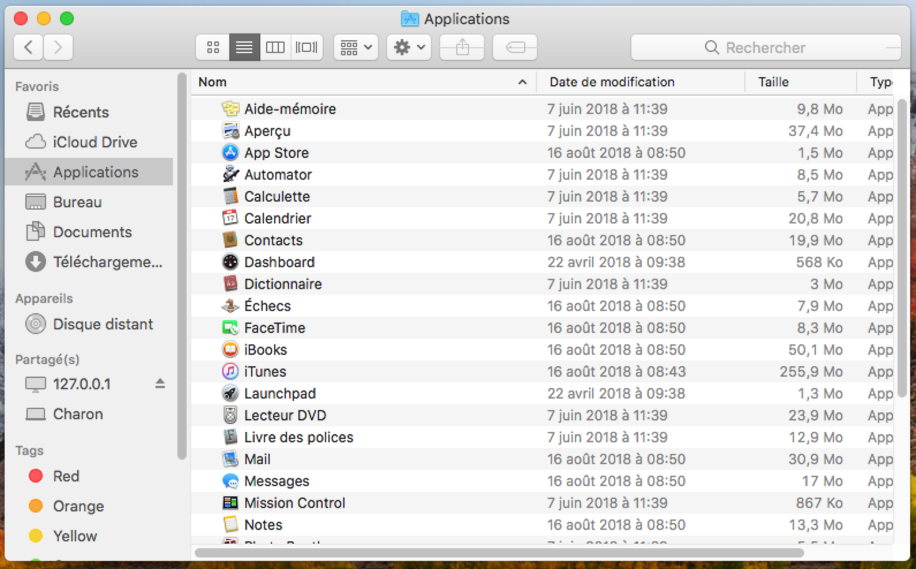Click the Aperçu app icon
Screen dimensions: 916x569
click(230, 131)
